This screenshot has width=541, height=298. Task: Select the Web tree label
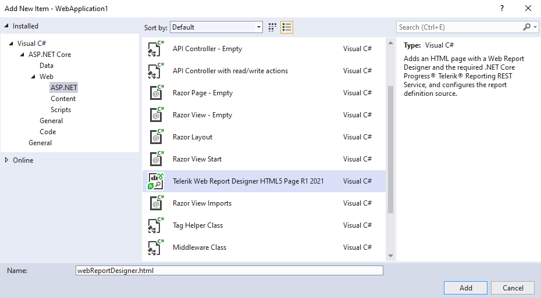point(46,77)
